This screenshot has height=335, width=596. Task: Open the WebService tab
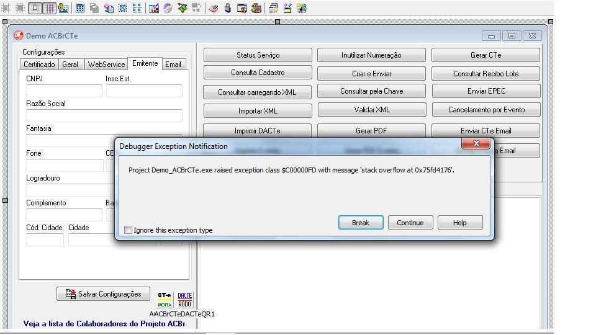coord(106,65)
